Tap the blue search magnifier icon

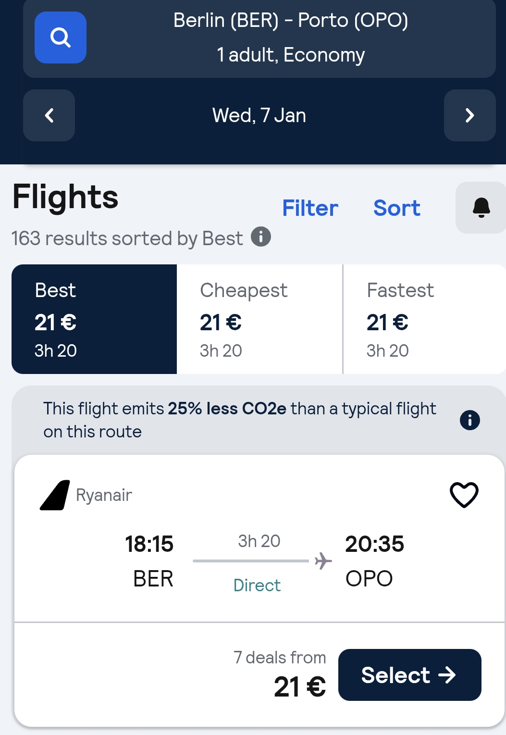click(x=61, y=37)
